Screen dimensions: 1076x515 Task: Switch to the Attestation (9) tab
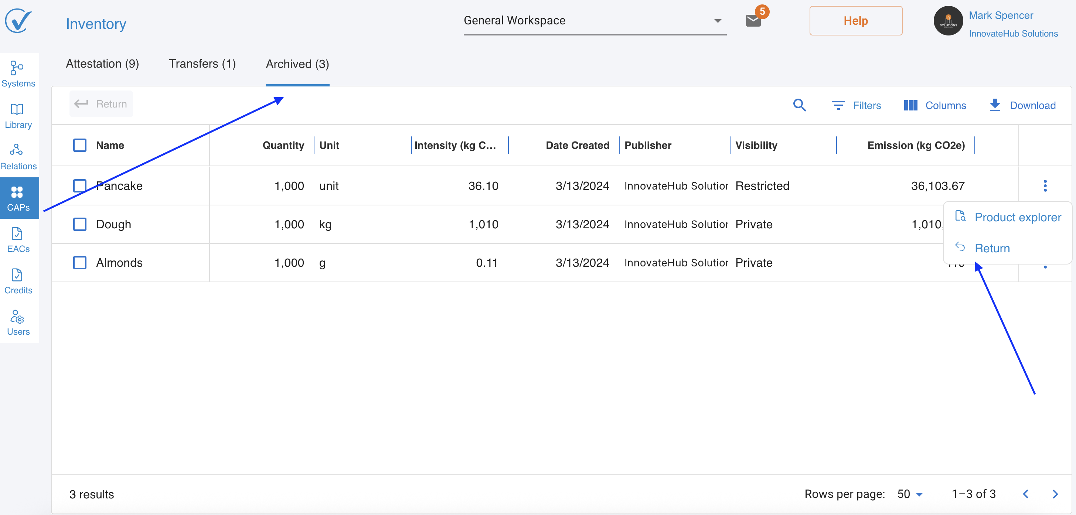click(102, 64)
